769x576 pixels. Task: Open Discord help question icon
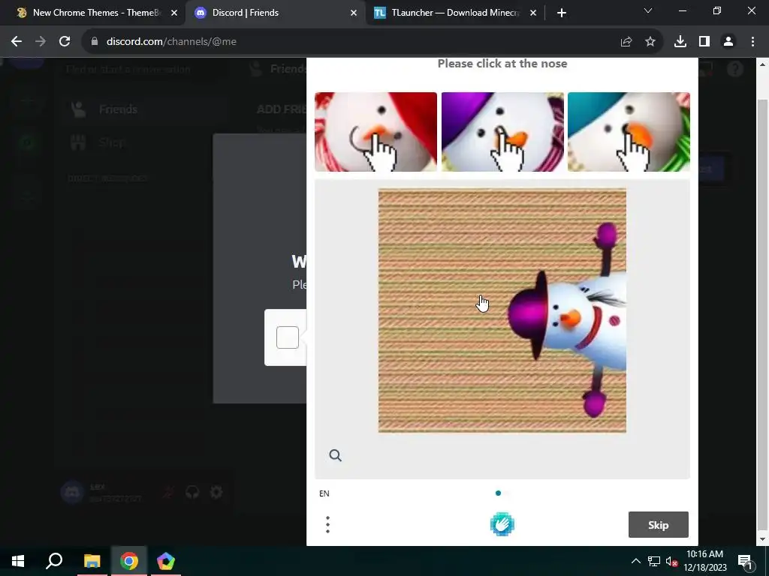click(734, 69)
